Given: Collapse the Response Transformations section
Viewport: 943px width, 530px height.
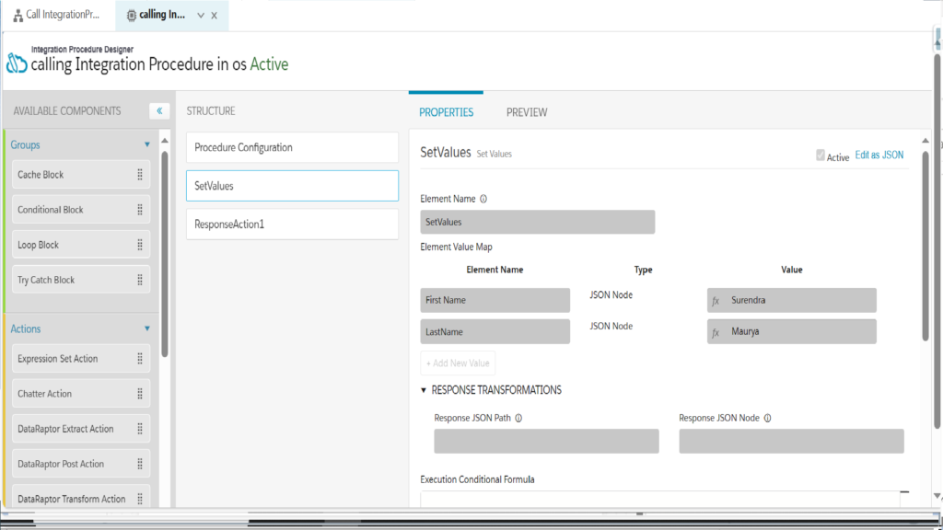Looking at the screenshot, I should 424,390.
